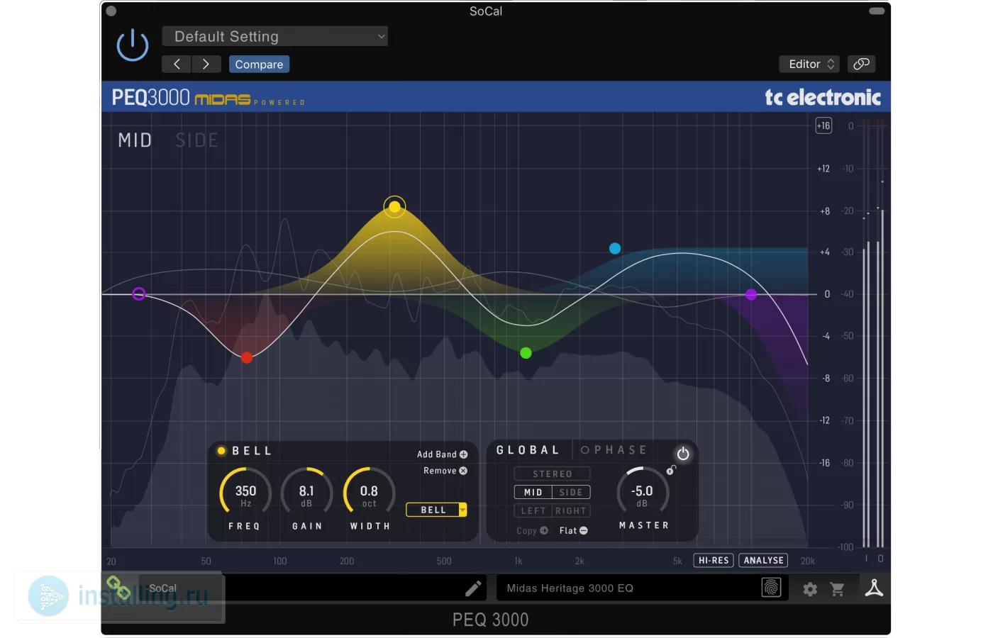993x638 pixels.
Task: Select the blue EQ band node
Action: (615, 248)
